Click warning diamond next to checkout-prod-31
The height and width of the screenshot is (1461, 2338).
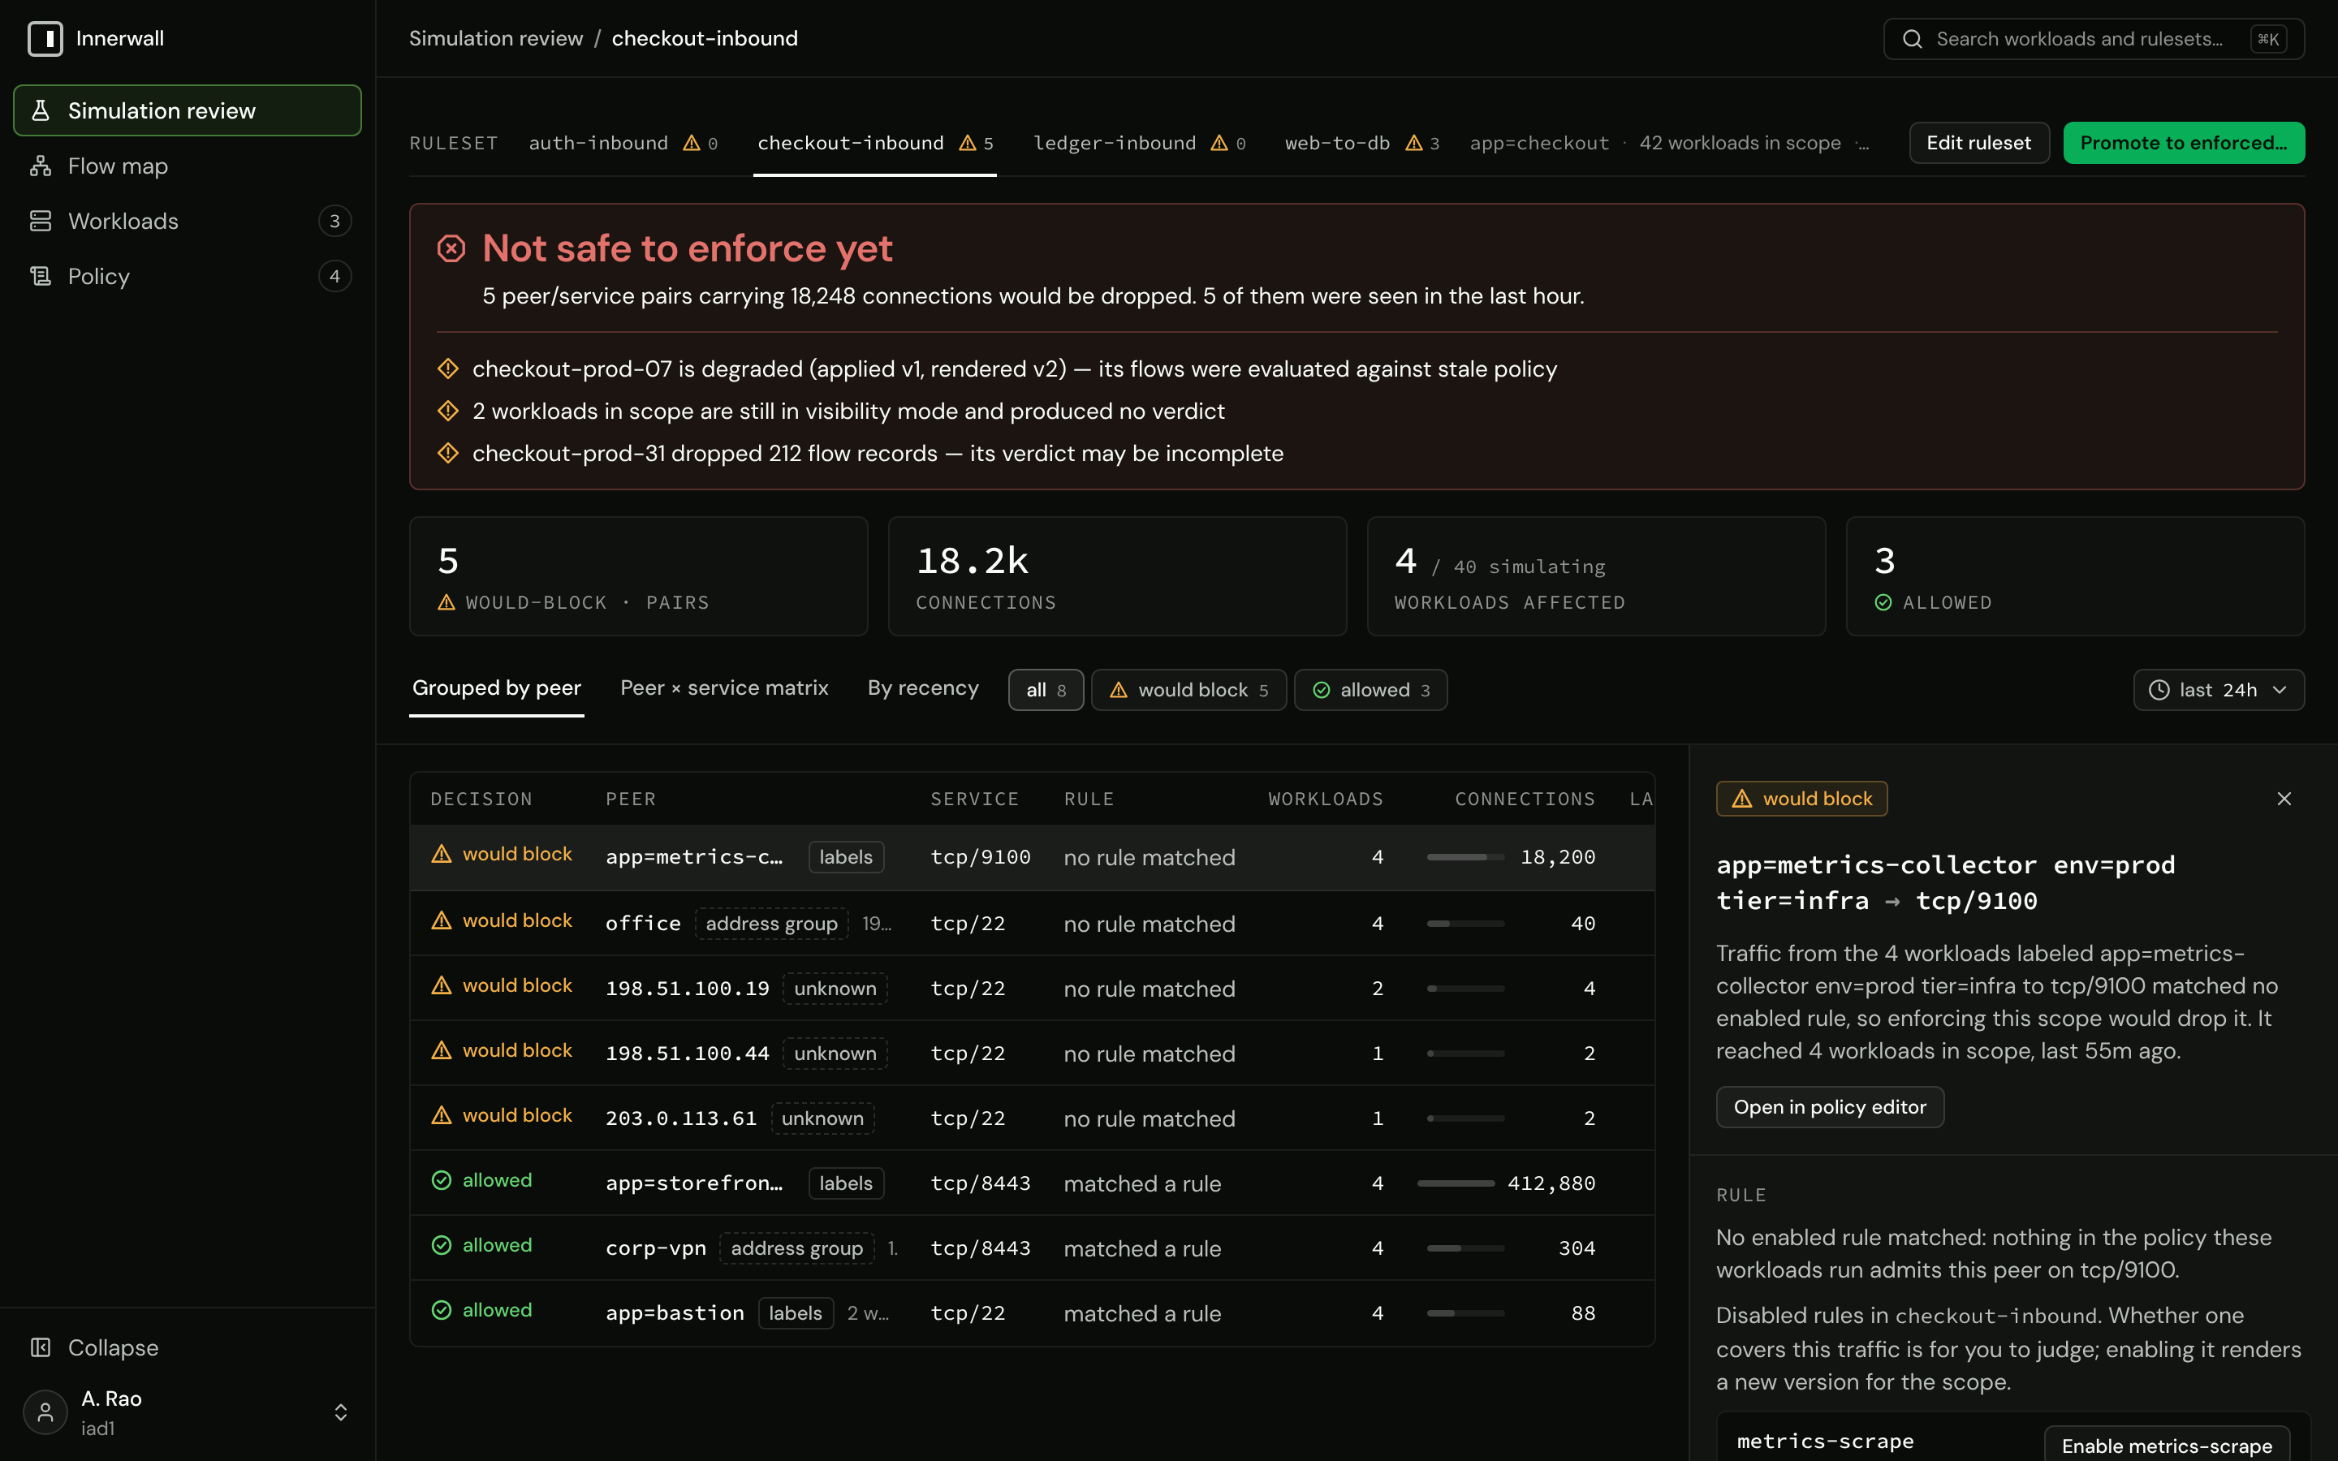[448, 453]
